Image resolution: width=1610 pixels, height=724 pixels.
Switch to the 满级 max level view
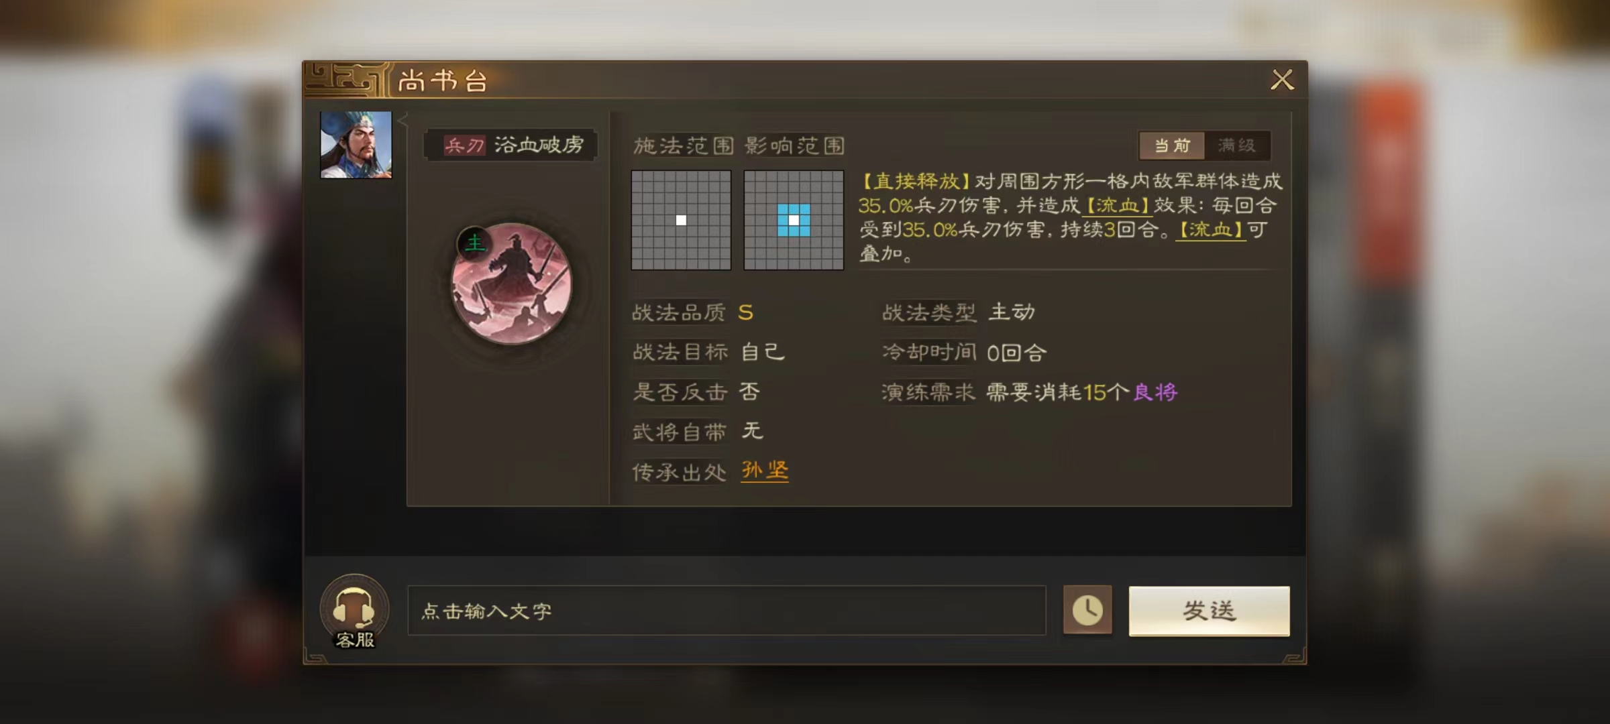tap(1236, 145)
